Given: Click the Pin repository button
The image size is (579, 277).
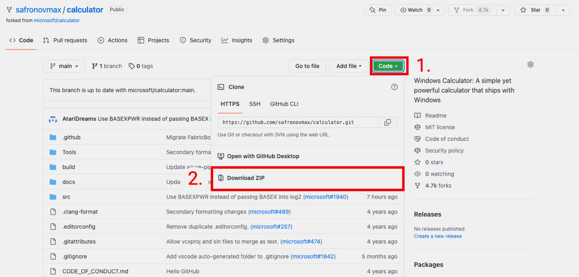Looking at the screenshot, I should tap(378, 10).
